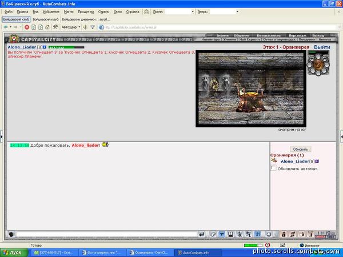The width and height of the screenshot is (343, 257).
Task: Click the network computers icon in status bar
Action: 282,245
